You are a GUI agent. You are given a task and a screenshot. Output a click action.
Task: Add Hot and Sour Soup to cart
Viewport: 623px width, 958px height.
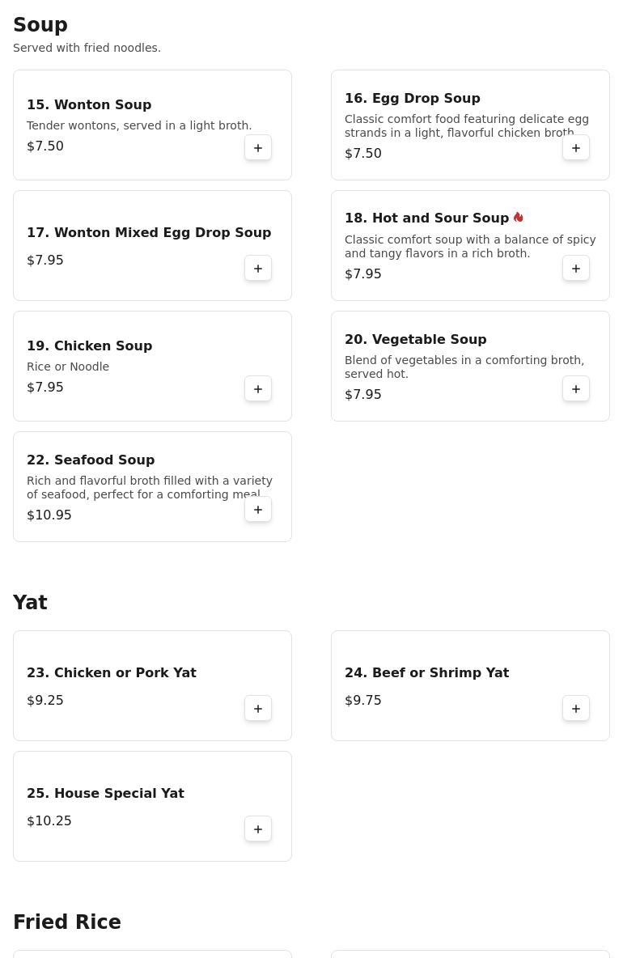(575, 268)
